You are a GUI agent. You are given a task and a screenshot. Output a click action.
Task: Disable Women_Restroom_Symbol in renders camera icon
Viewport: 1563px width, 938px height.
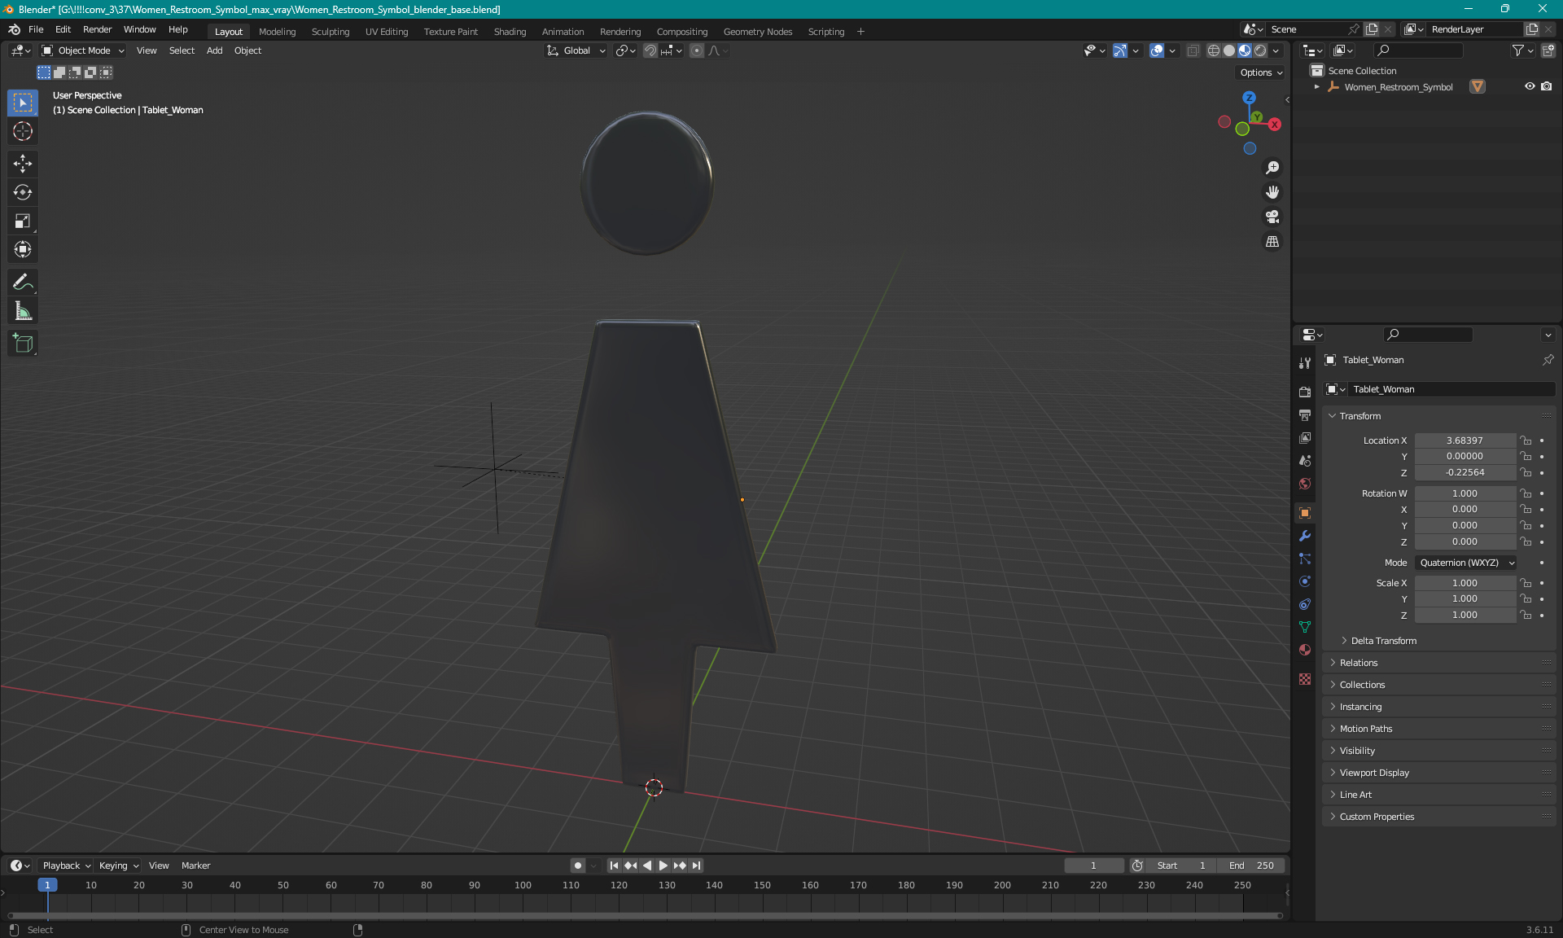(x=1547, y=86)
